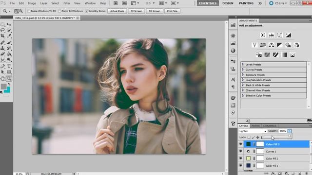
Task: Select the Horizontal Type tool
Action: click(x=9, y=66)
